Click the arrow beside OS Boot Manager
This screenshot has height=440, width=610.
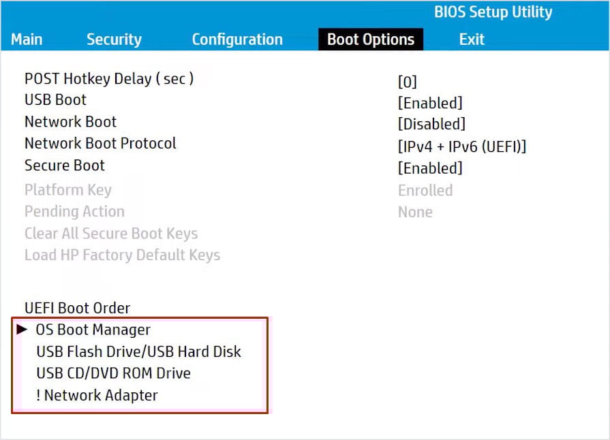point(22,330)
